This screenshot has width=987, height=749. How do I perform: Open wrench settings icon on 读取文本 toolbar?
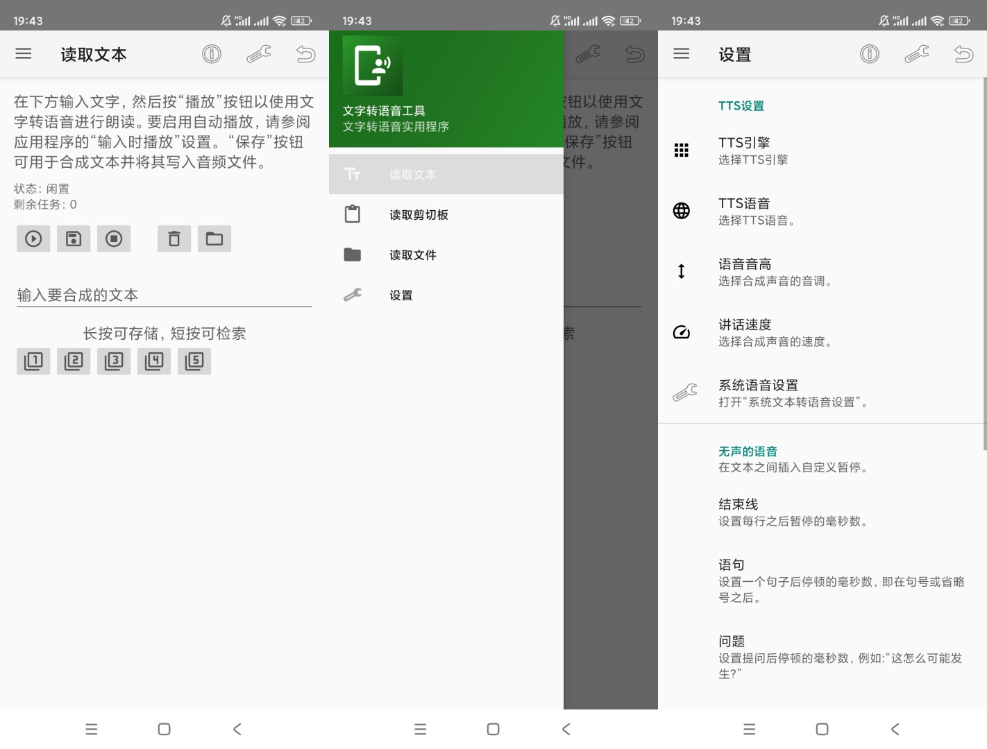(x=259, y=53)
